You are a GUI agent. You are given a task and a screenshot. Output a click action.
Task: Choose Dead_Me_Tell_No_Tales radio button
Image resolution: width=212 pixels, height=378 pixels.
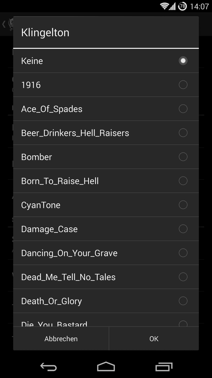point(183,277)
